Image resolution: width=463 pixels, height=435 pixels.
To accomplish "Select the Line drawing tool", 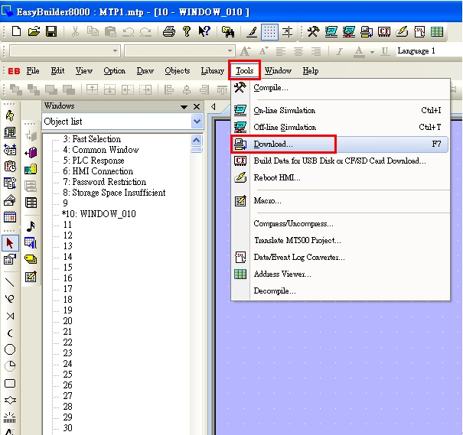I will tap(10, 282).
